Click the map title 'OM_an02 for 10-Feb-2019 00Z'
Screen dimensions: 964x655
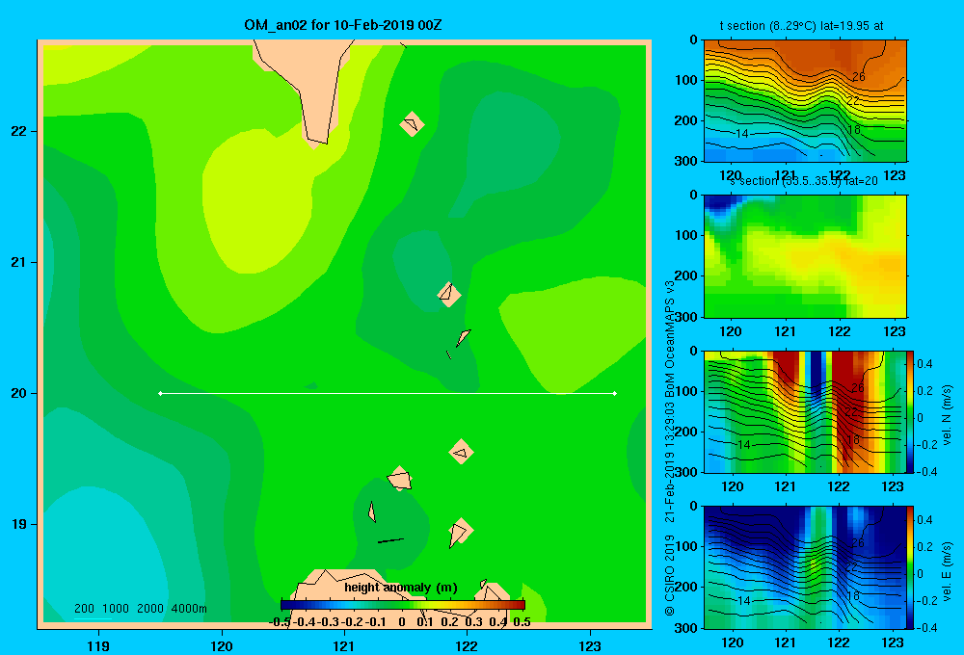click(342, 25)
